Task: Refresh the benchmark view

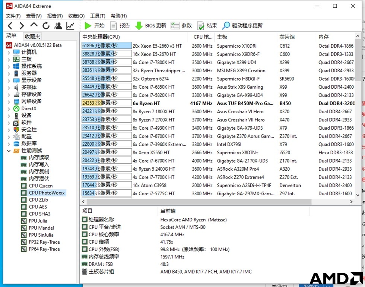Action: 46,26
